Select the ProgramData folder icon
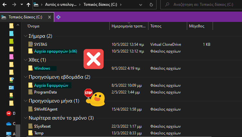The width and height of the screenshot is (242, 137). click(x=31, y=92)
